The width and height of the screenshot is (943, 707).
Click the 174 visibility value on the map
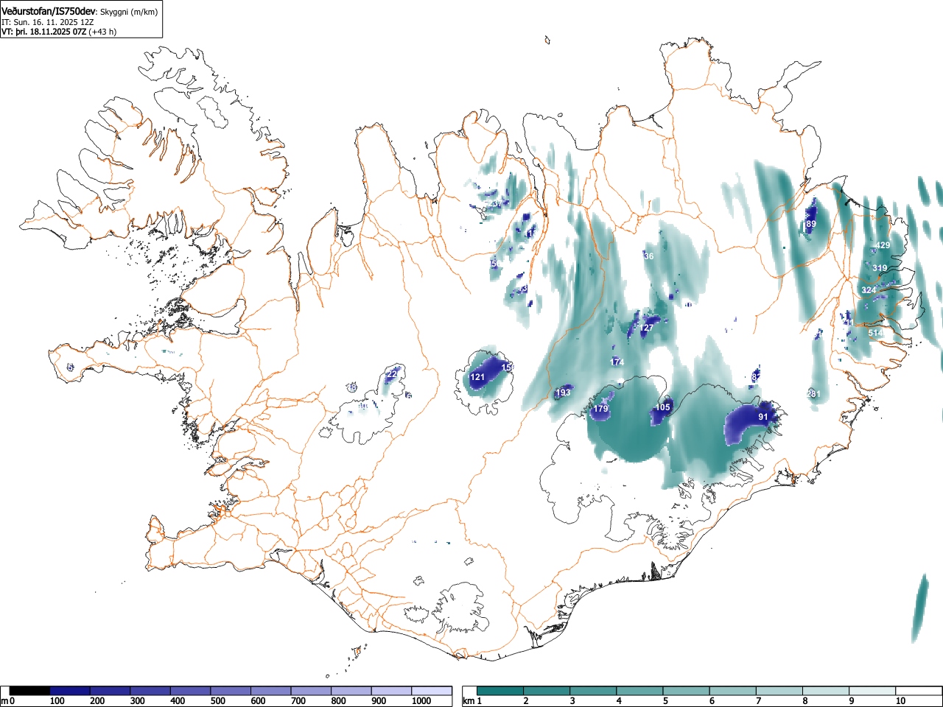pyautogui.click(x=617, y=362)
